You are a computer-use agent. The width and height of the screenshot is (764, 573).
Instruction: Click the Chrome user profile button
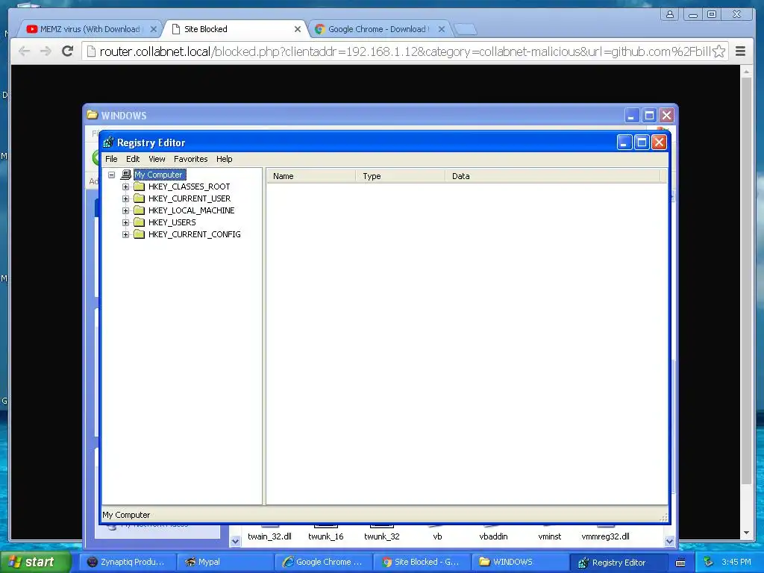670,15
